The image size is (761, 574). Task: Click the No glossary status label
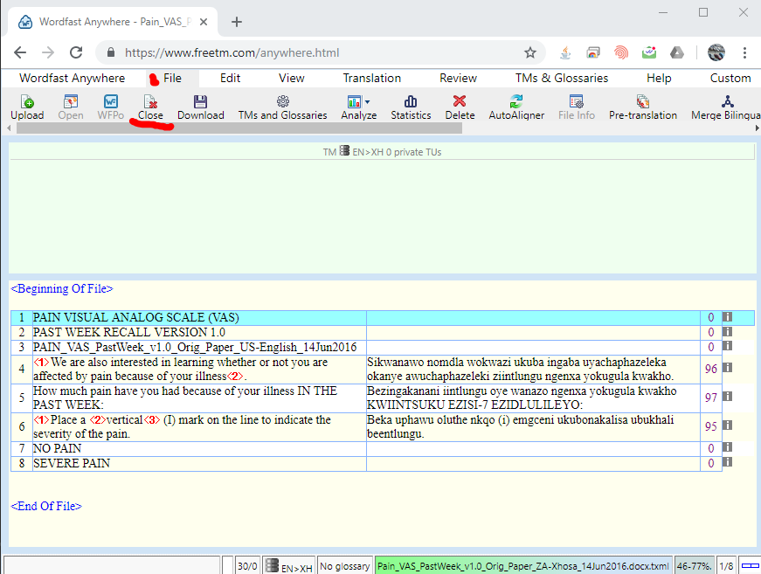click(x=344, y=566)
